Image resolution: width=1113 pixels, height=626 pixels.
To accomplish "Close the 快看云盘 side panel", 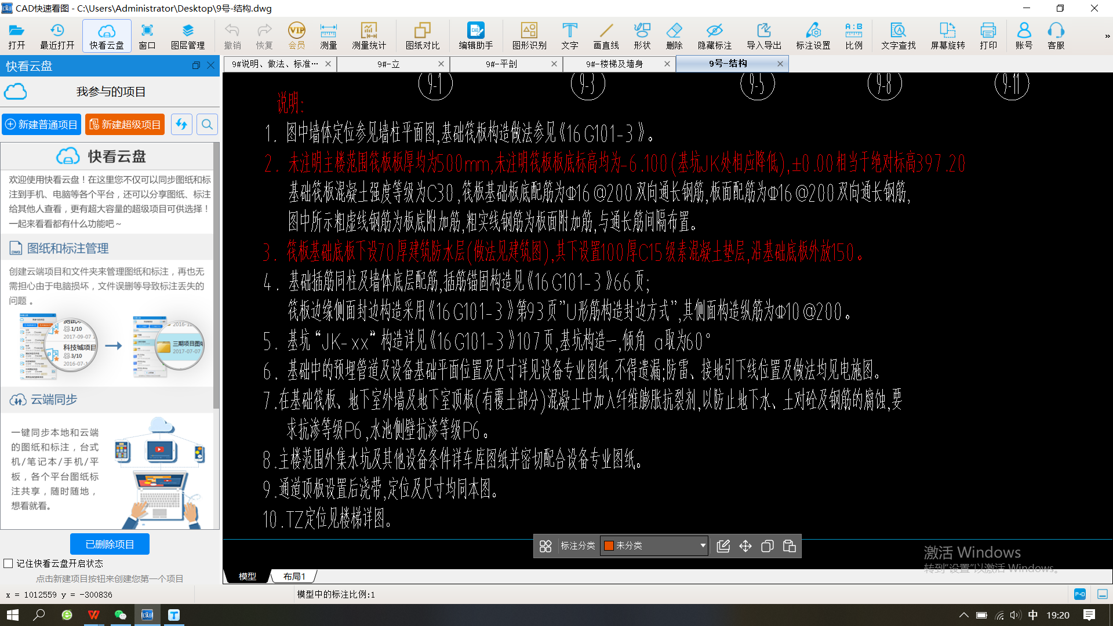I will pyautogui.click(x=211, y=65).
